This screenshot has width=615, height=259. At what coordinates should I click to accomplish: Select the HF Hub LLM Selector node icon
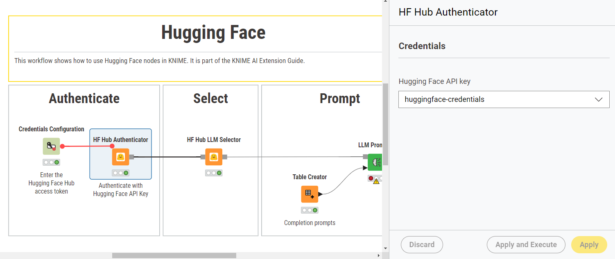pyautogui.click(x=214, y=157)
